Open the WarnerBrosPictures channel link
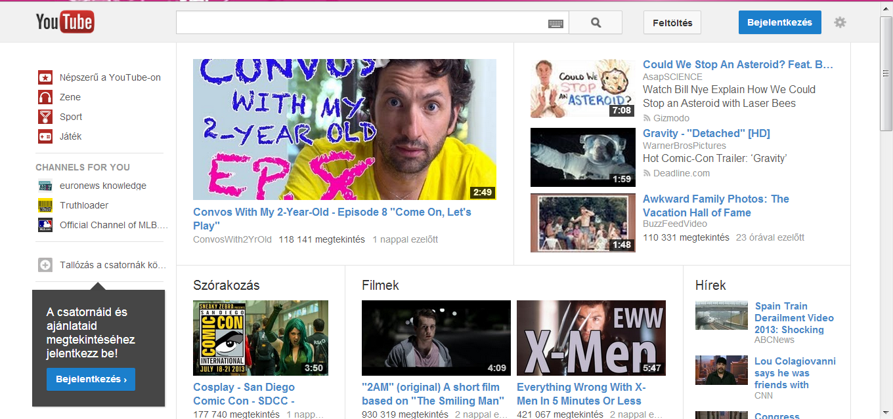This screenshot has height=419, width=893. [684, 146]
